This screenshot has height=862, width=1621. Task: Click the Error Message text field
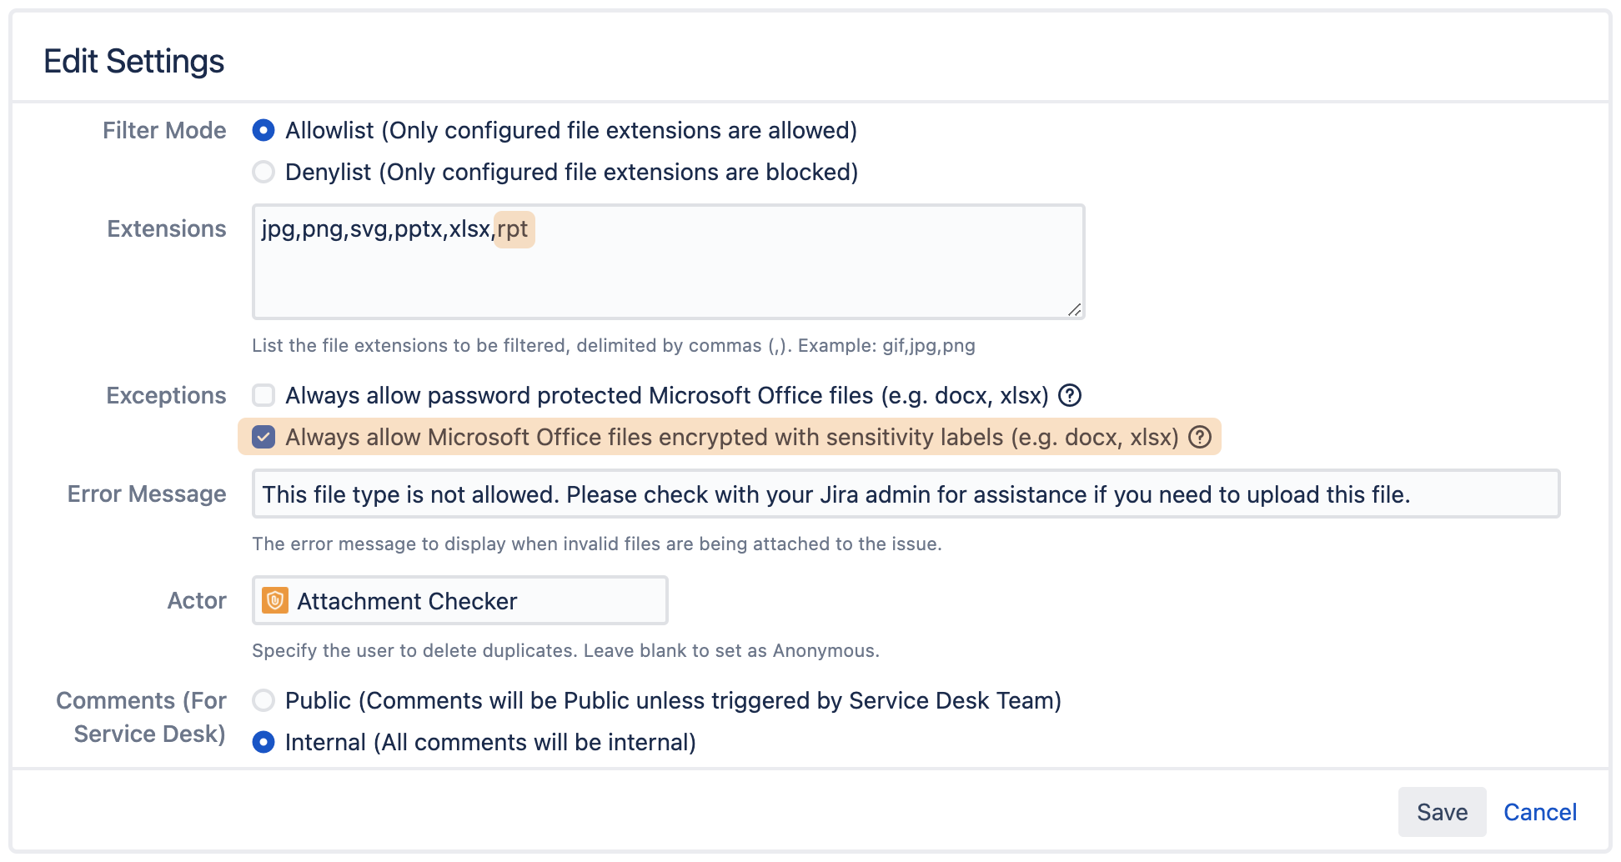click(x=906, y=494)
